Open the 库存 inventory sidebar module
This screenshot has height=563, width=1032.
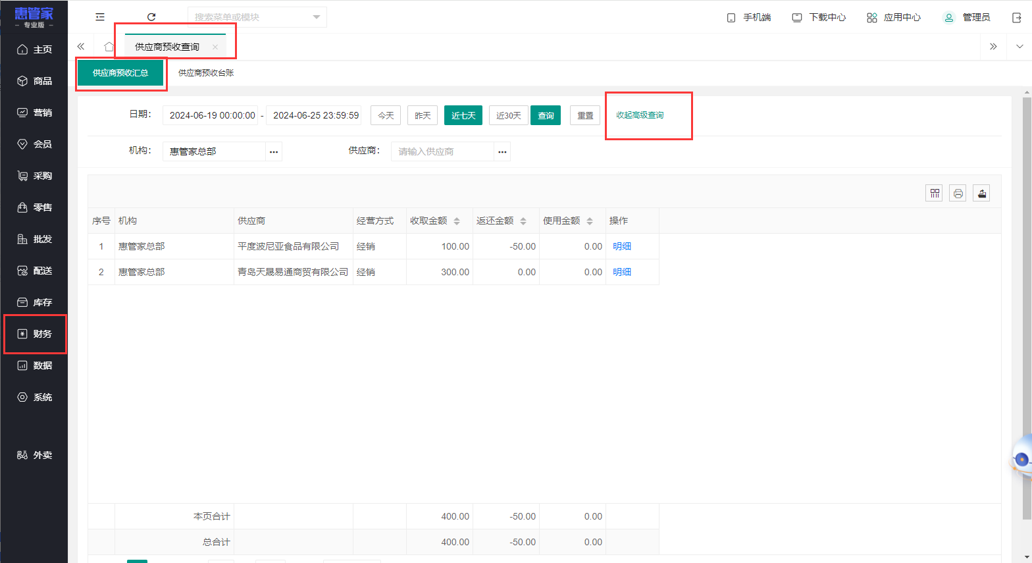34,302
